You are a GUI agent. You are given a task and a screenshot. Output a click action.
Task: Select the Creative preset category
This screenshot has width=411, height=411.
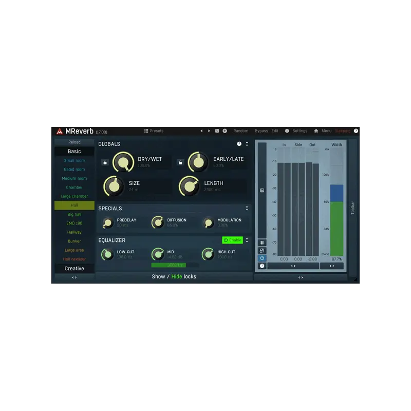(74, 268)
